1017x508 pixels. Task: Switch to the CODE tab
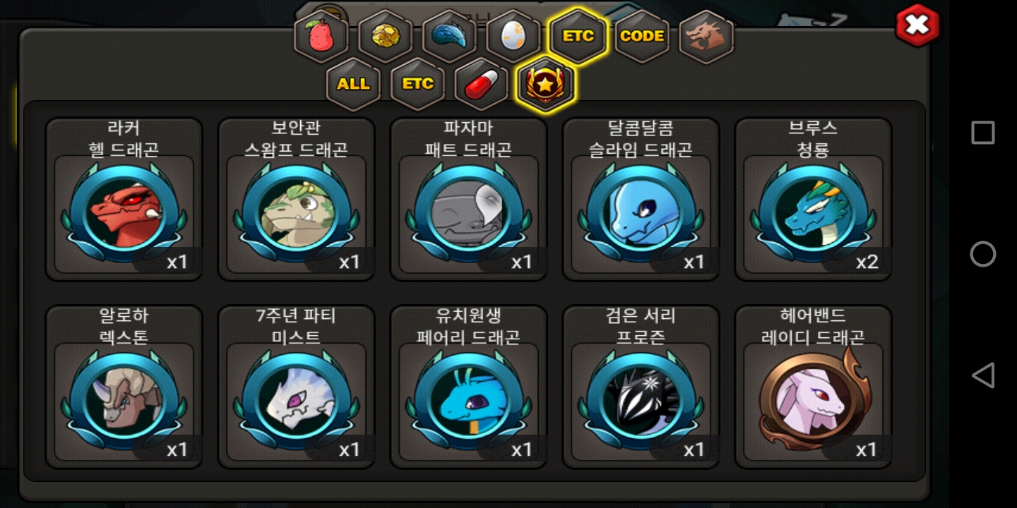click(x=642, y=36)
